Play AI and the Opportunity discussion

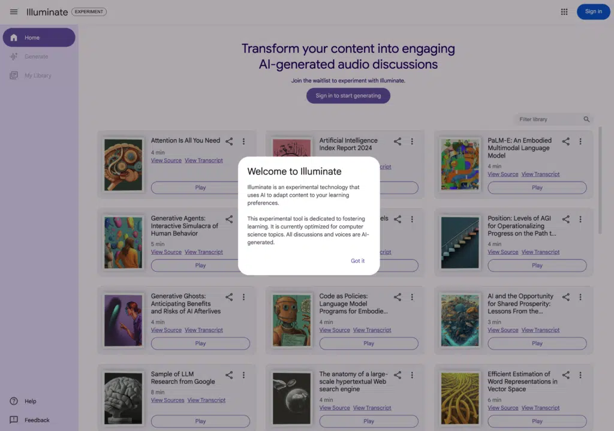tap(537, 343)
